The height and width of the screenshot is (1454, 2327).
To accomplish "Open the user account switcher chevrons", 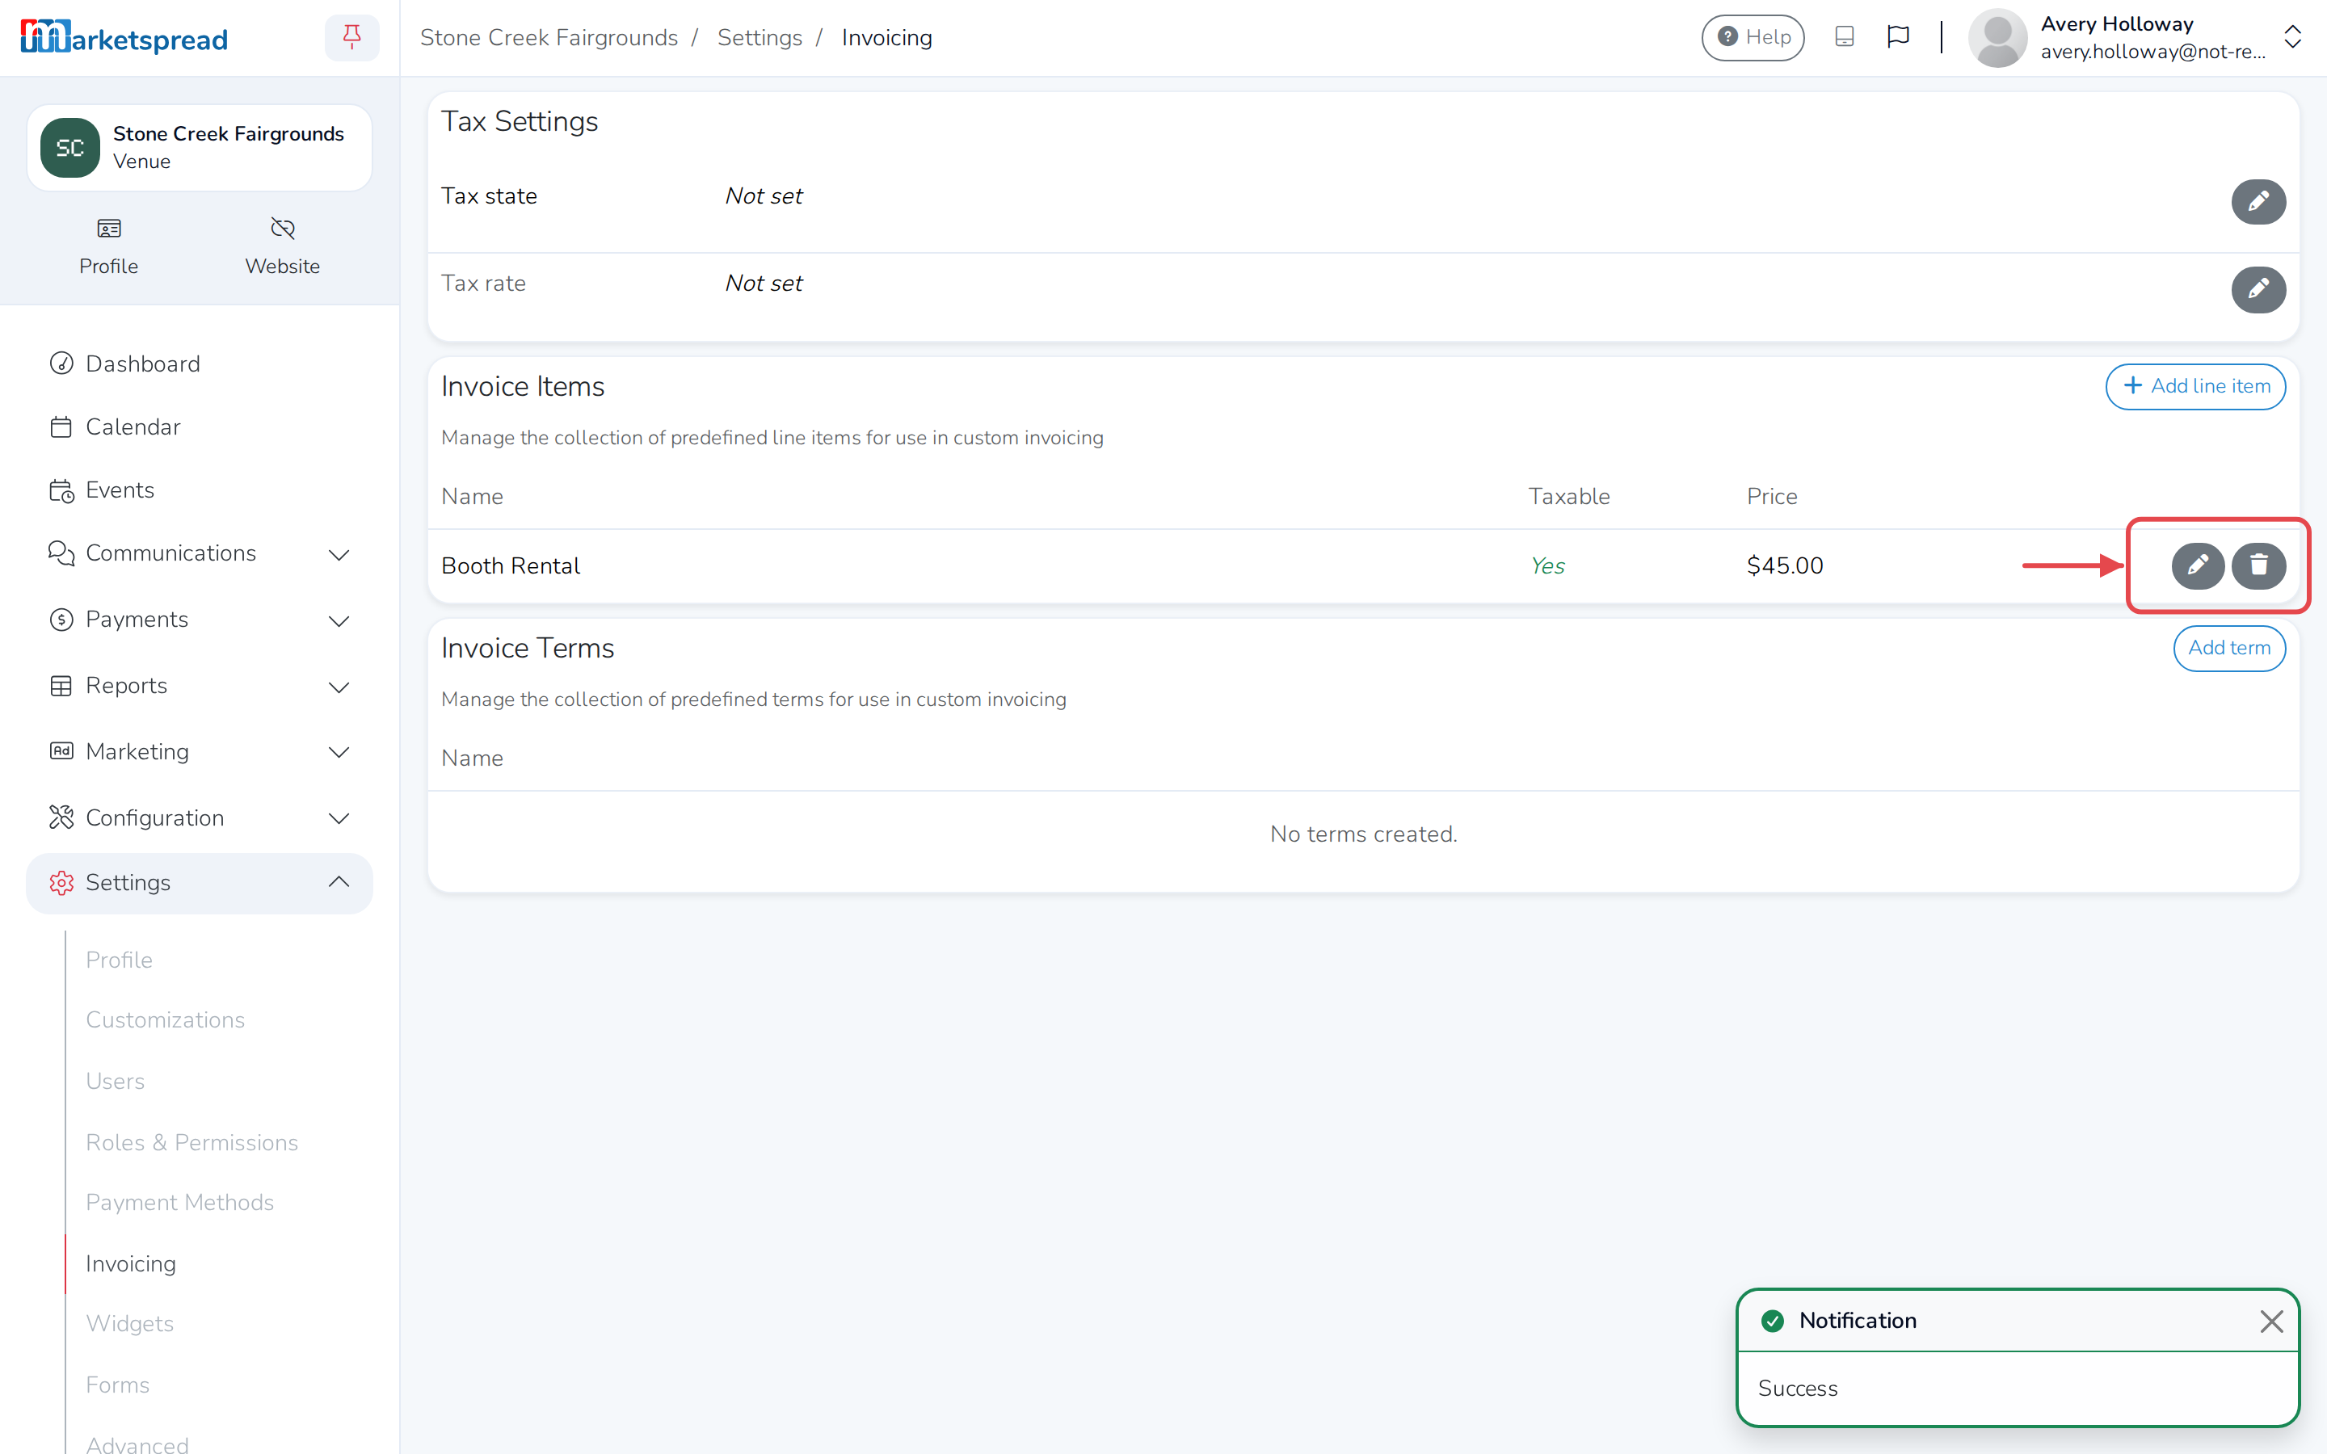I will (x=2292, y=37).
